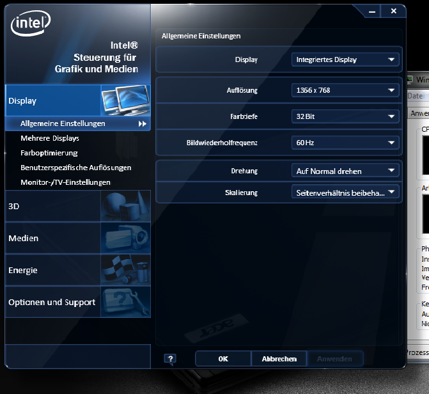
Task: Open the Farbtiefe dropdown showing 32 Bit
Action: coord(345,116)
